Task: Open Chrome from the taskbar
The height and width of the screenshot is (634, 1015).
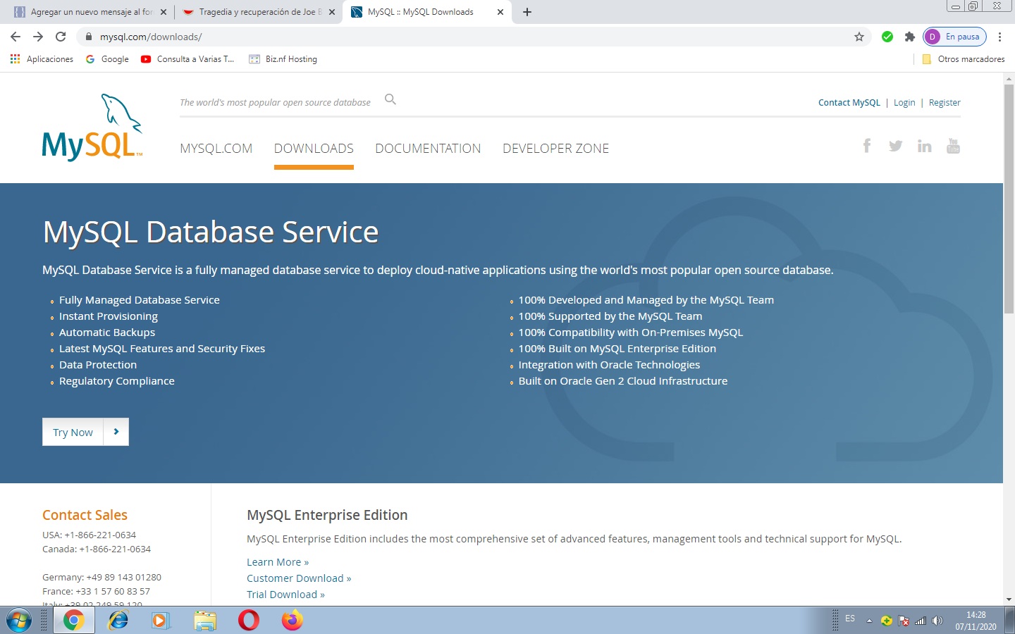Action: [x=73, y=621]
